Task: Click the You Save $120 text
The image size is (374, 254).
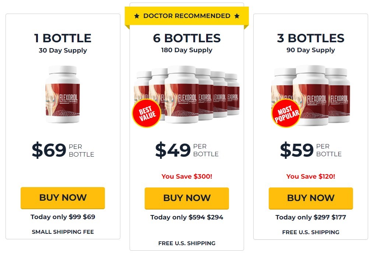Action: (x=311, y=176)
